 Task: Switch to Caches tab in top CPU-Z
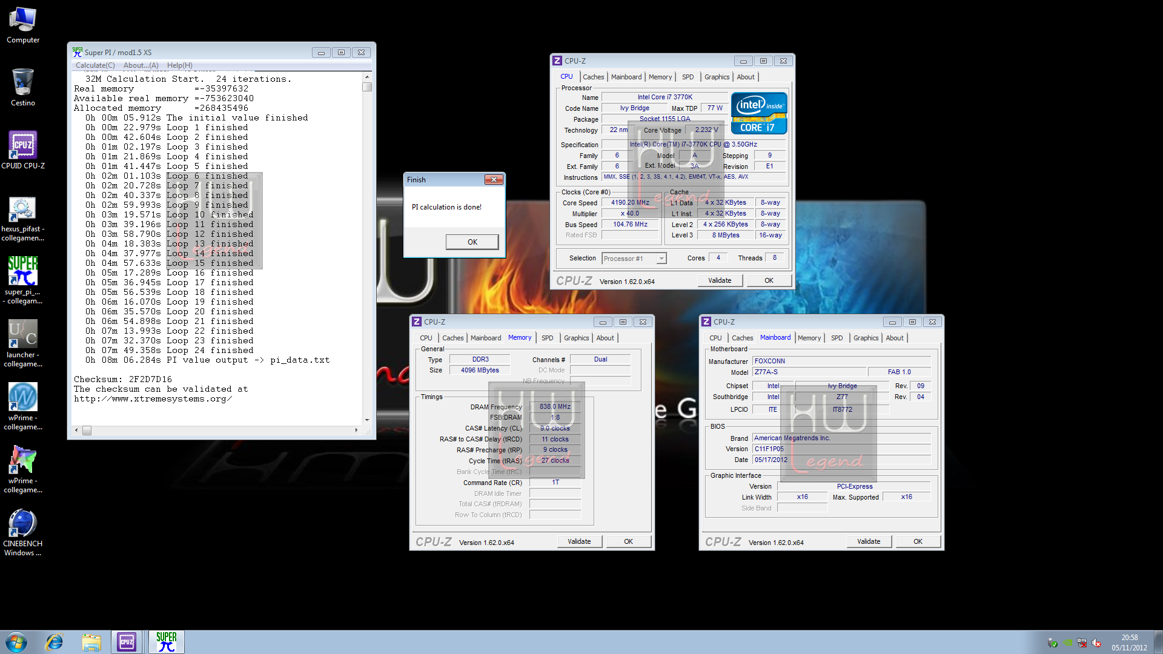[x=593, y=77]
